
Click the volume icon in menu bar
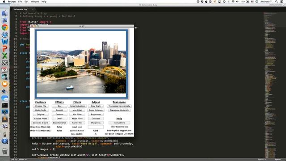point(237,2)
